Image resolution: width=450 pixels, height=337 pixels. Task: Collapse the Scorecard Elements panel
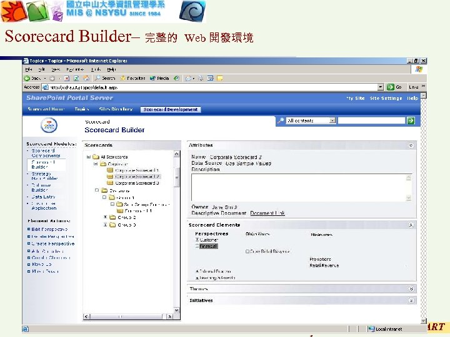pos(411,225)
